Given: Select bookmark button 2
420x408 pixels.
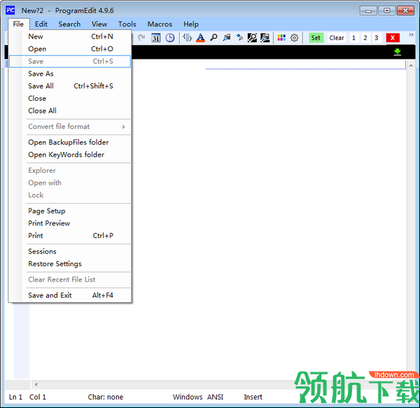Looking at the screenshot, I should click(x=365, y=38).
